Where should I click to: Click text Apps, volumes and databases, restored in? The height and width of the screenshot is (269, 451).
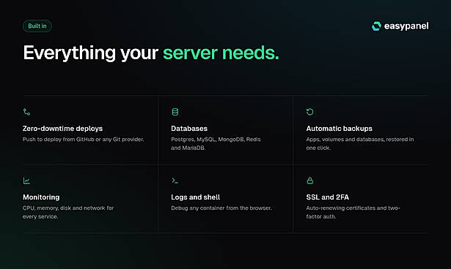360,140
